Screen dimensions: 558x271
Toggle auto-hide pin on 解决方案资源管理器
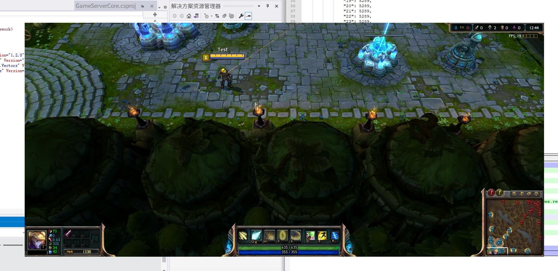pos(267,6)
